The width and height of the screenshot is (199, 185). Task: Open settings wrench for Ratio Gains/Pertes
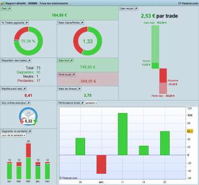[x=82, y=23]
